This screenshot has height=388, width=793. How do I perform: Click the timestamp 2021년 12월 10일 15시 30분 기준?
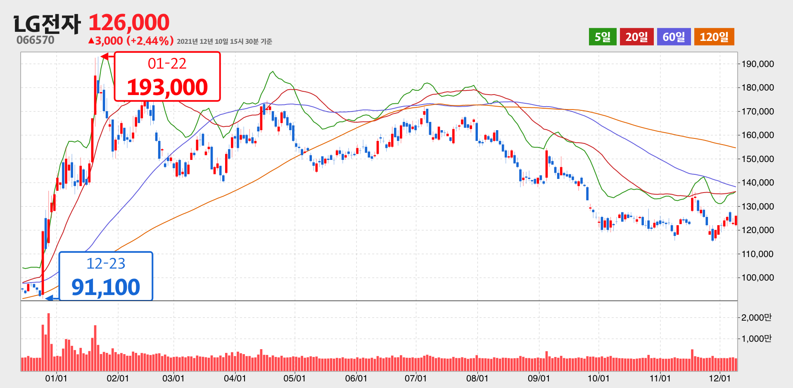(x=224, y=41)
